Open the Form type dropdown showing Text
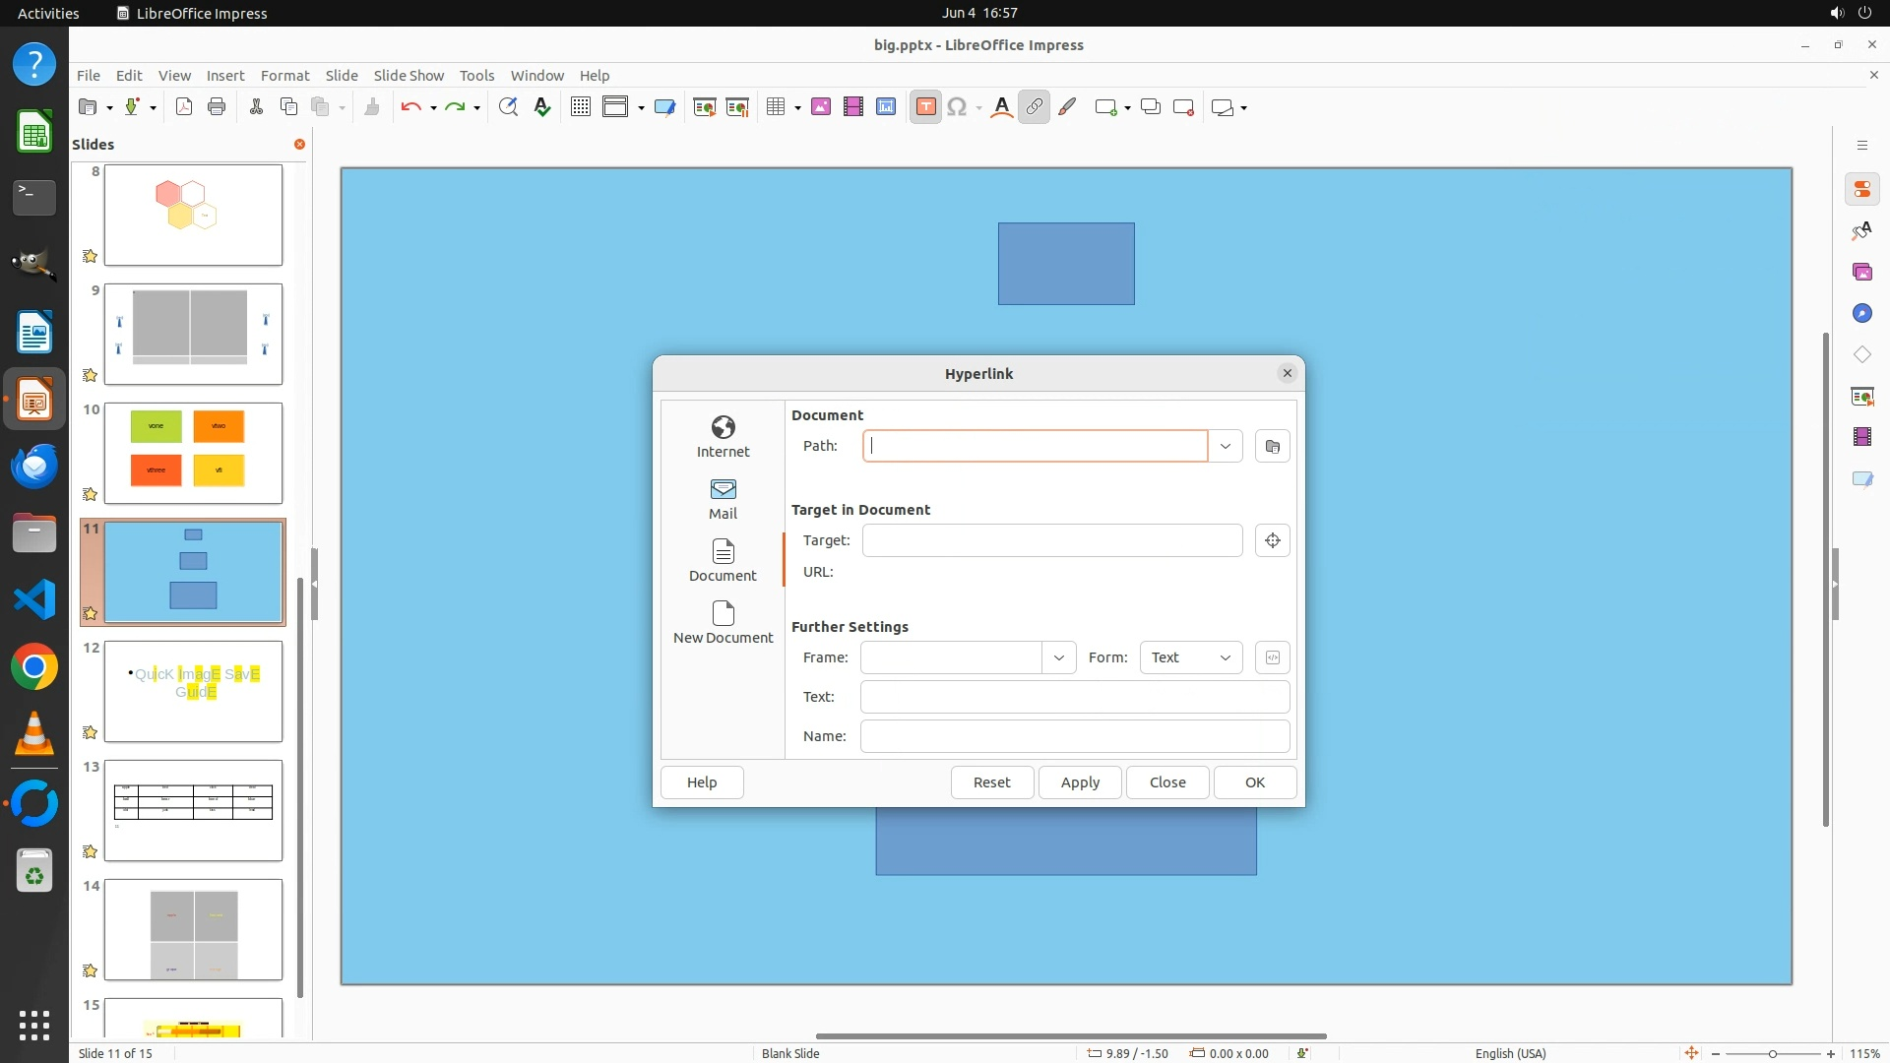Viewport: 1890px width, 1063px height. click(1190, 657)
